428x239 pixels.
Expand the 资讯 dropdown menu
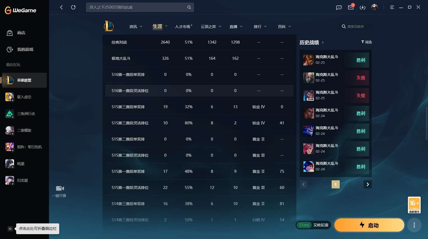point(136,27)
